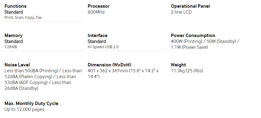Click the Up to 12,000 pages value

pos(24,109)
